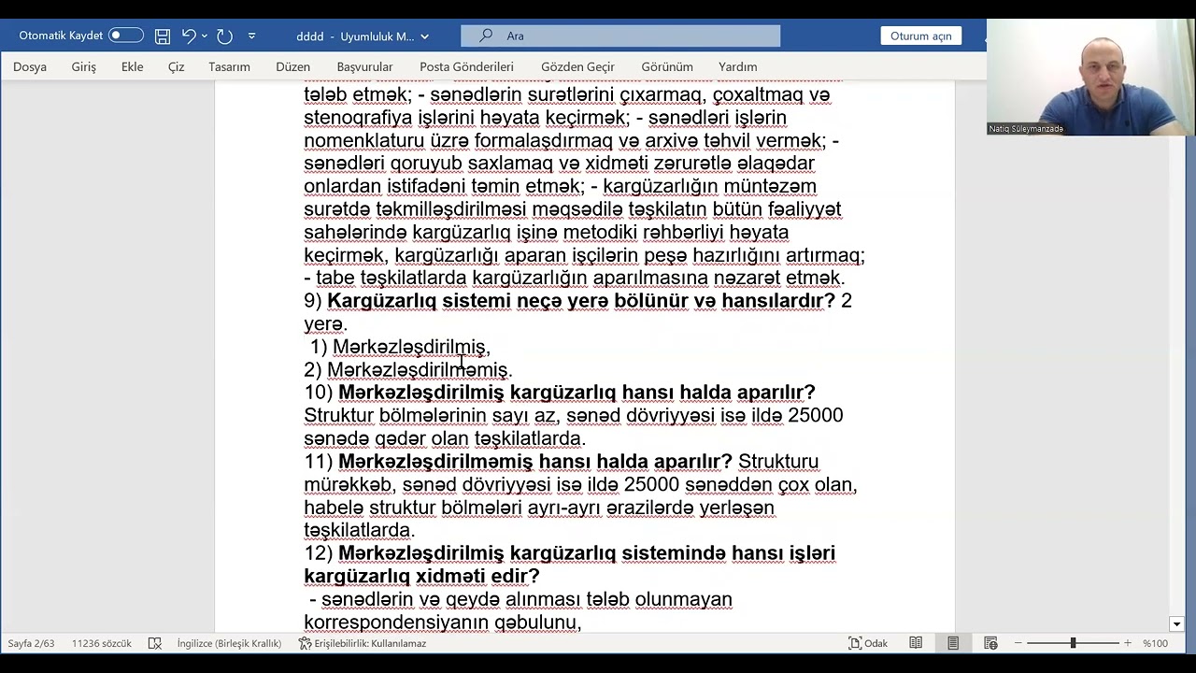Open the Undo history dropdown arrow

(205, 36)
